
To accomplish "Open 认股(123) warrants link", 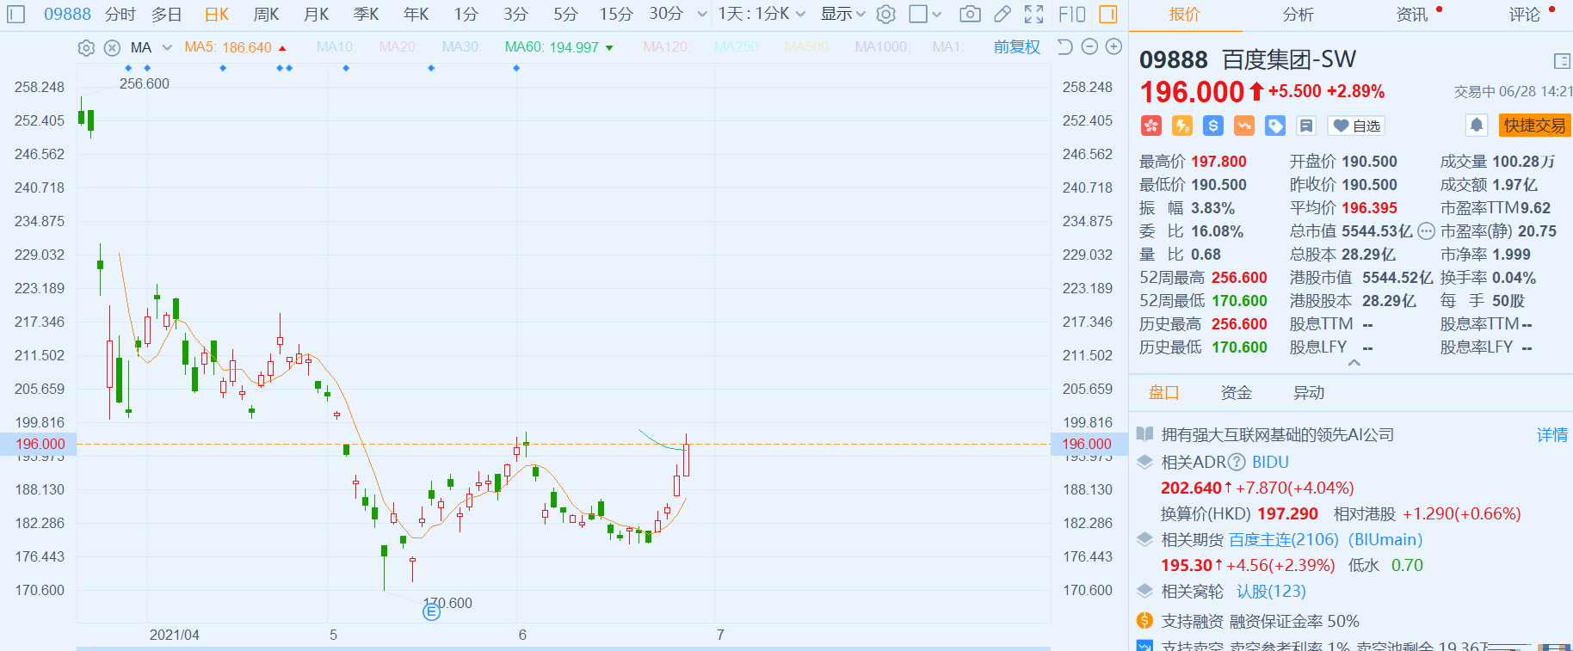I will pyautogui.click(x=1271, y=591).
